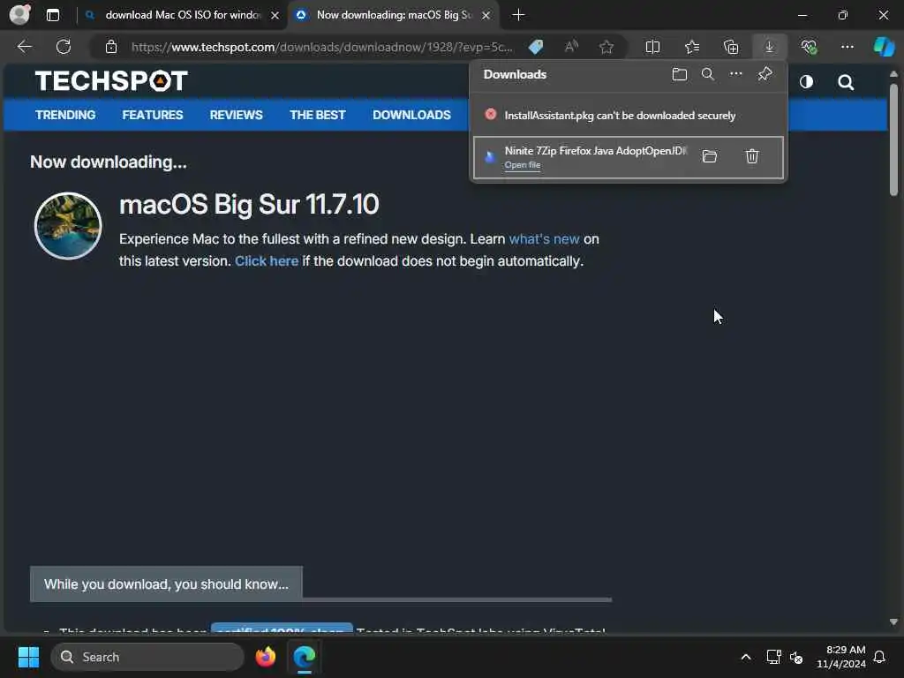Open FEATURES section in TechSpot nav
Screen dimensions: 904x678
click(x=152, y=115)
